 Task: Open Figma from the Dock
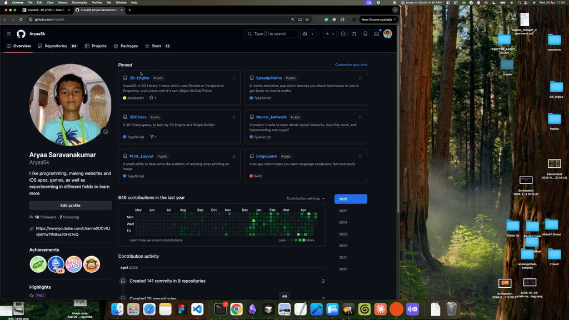click(181, 309)
